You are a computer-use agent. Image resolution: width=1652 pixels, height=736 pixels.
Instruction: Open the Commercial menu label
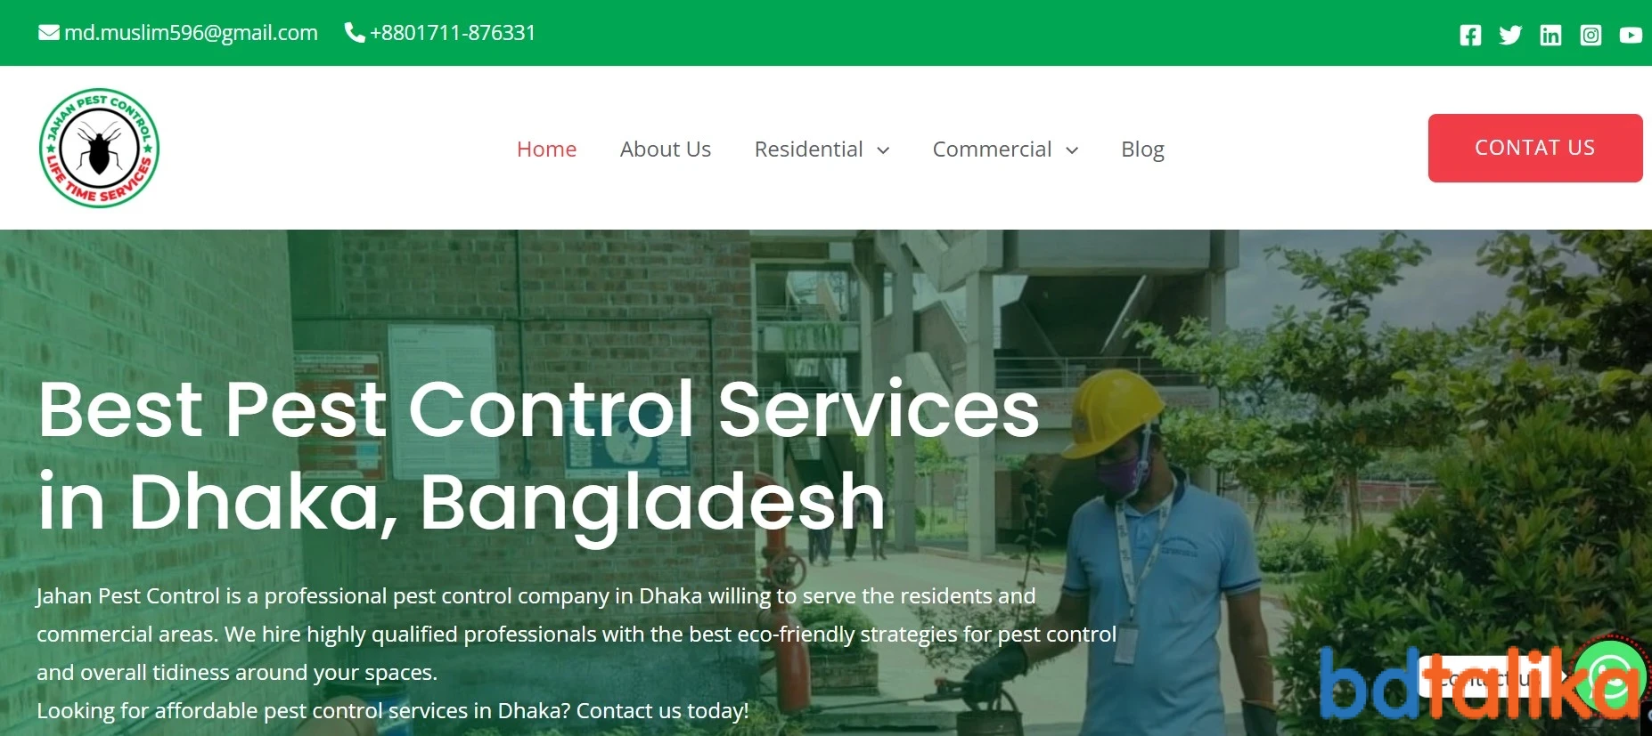[x=992, y=149]
